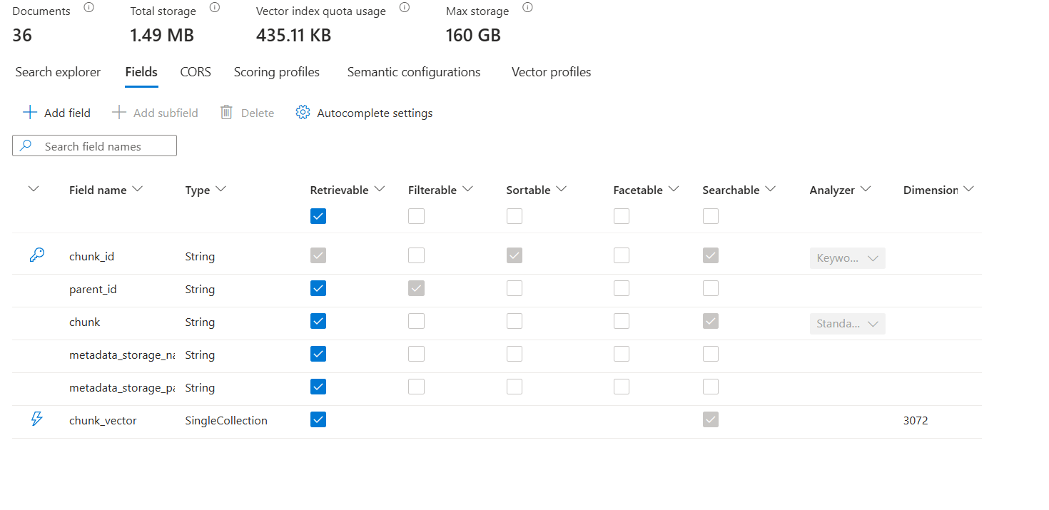
Task: Click the Vector index quota usage info icon
Action: pyautogui.click(x=404, y=8)
